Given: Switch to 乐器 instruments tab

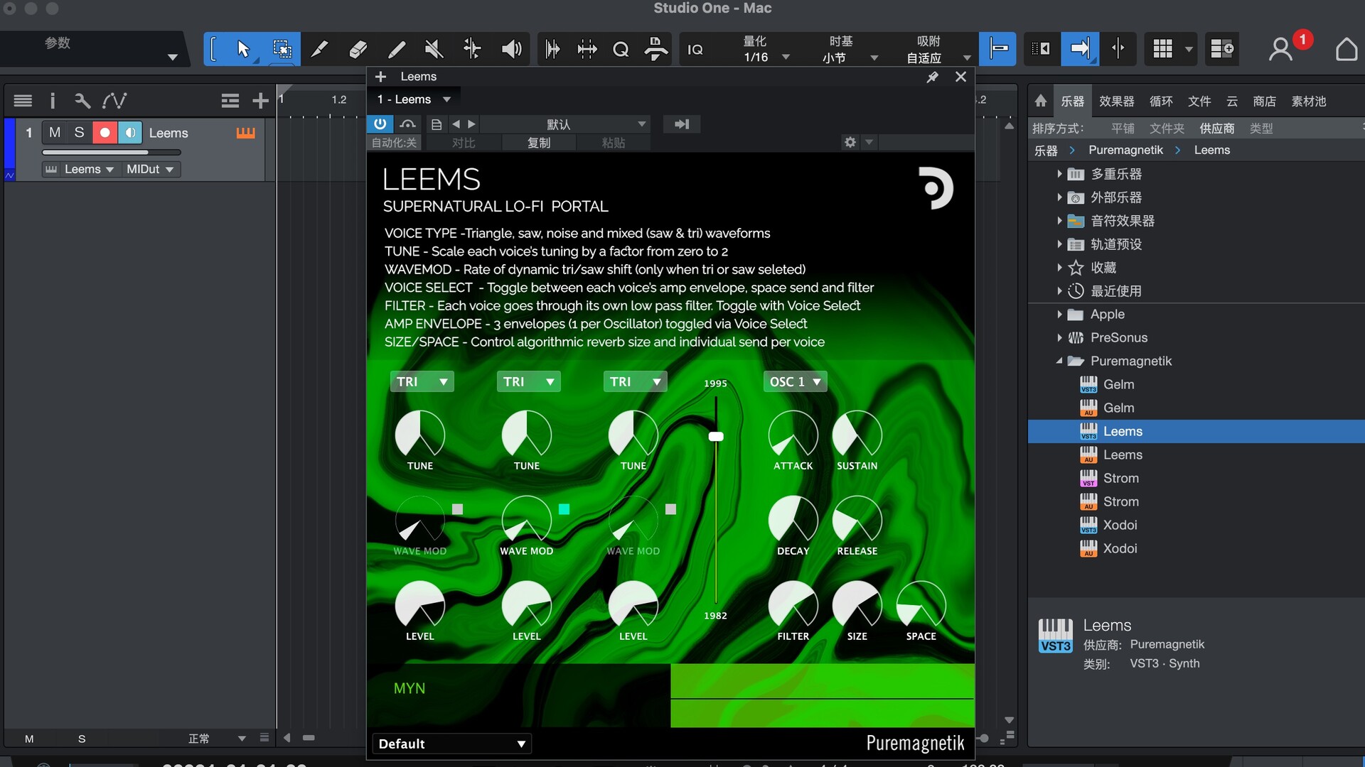Looking at the screenshot, I should [x=1072, y=101].
